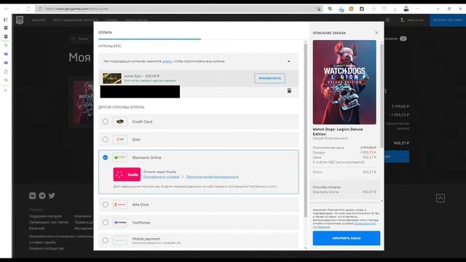Select QIWI payment radio button

point(105,139)
